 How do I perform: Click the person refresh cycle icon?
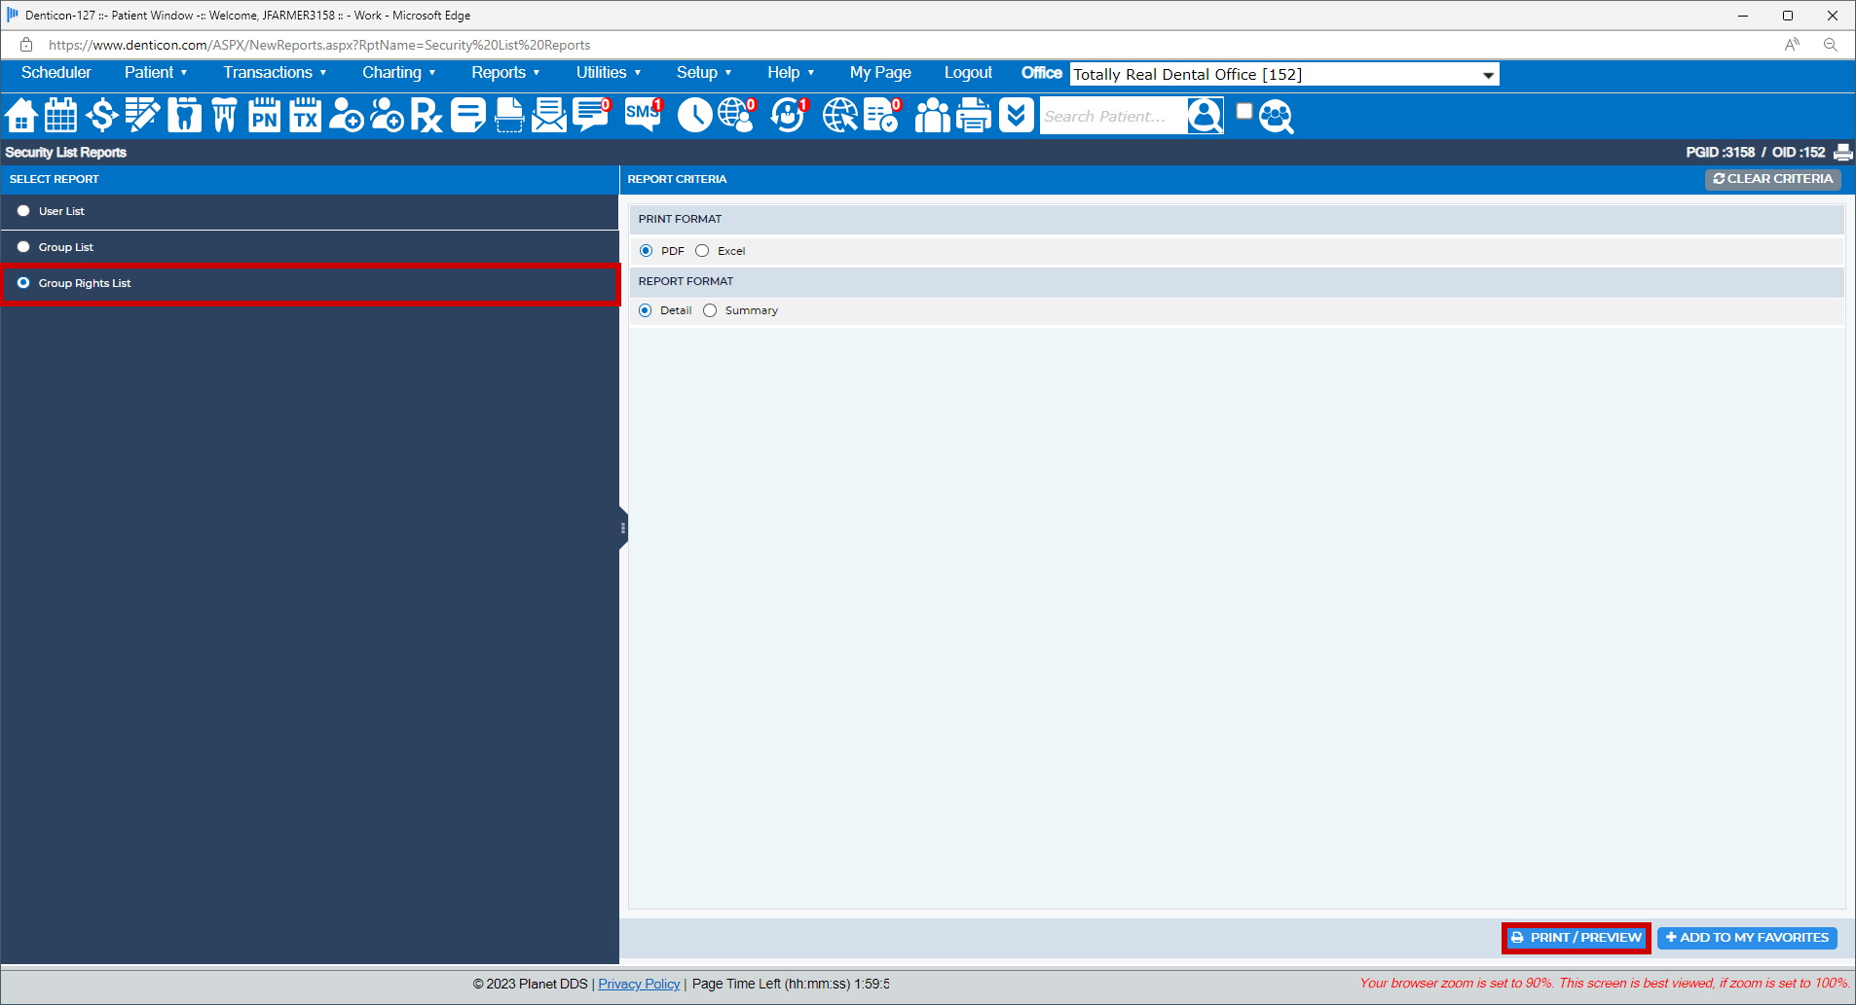pos(789,115)
